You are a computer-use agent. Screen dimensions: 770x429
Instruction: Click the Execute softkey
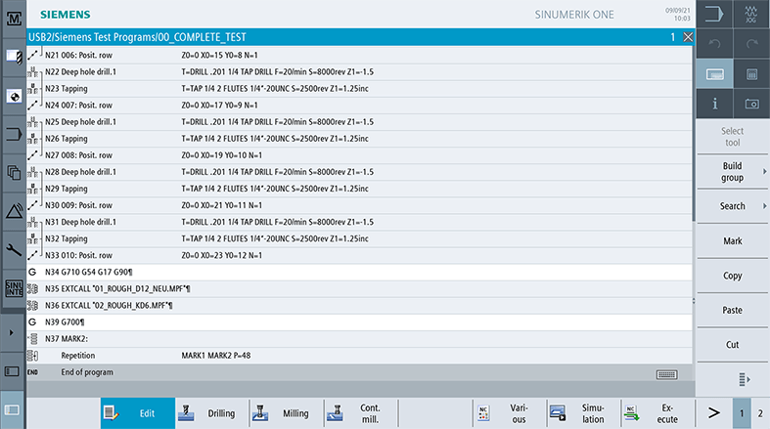click(x=658, y=413)
